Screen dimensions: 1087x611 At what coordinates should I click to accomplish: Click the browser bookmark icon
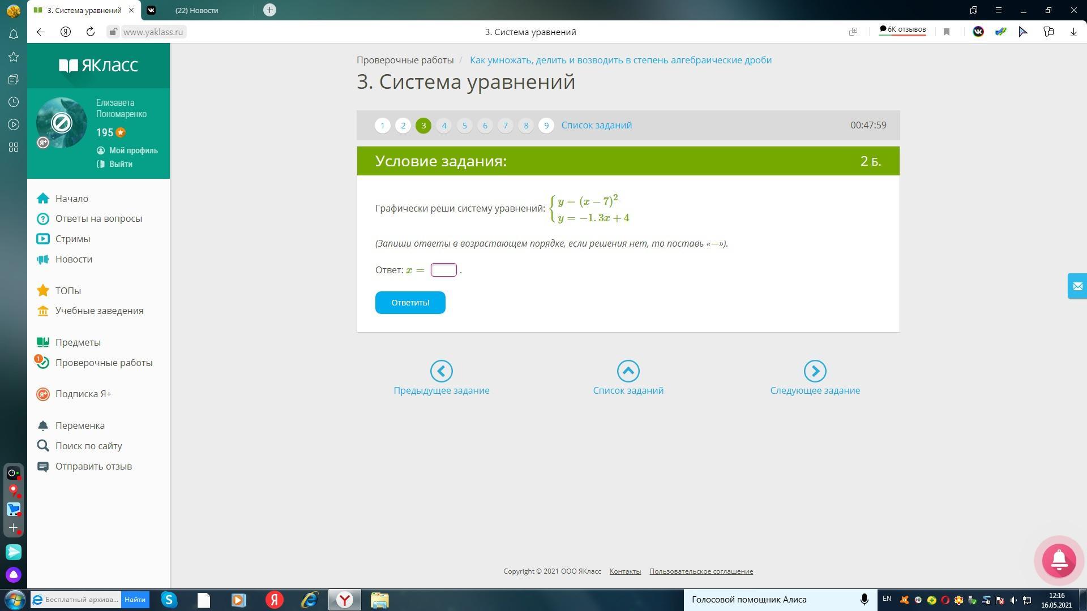946,32
